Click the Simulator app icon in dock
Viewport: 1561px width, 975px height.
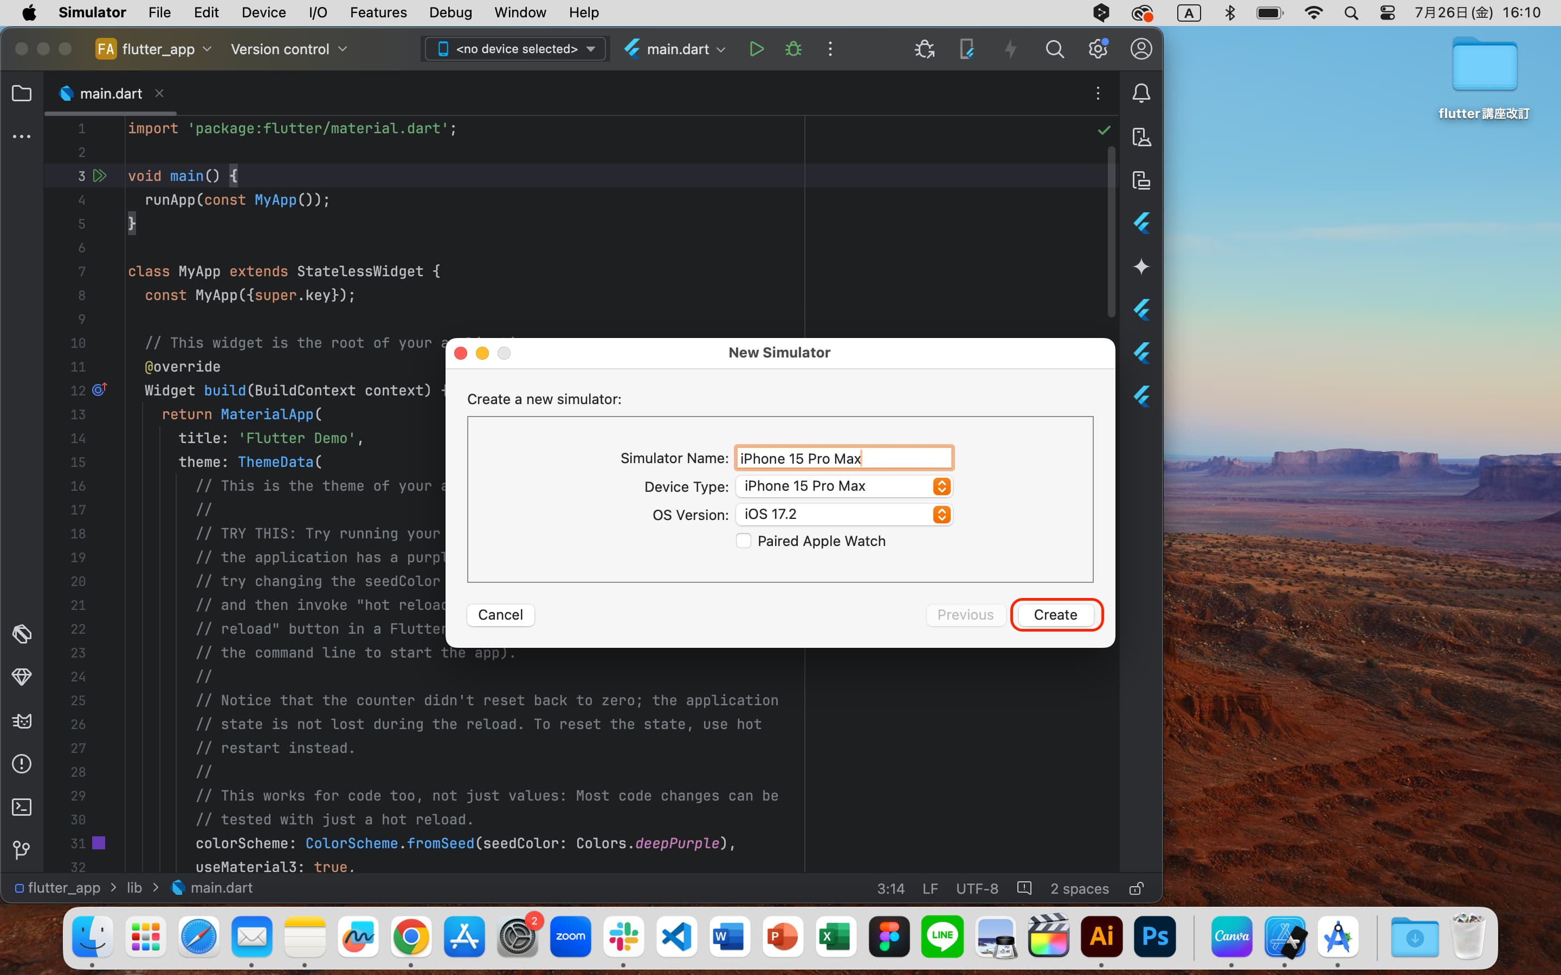tap(1285, 937)
